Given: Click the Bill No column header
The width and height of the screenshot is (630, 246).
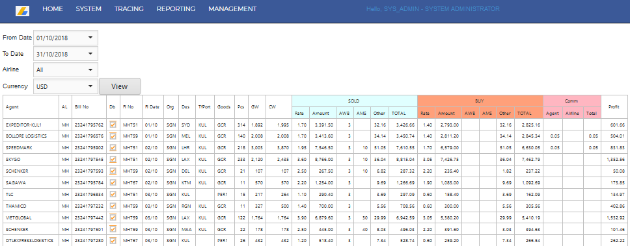Looking at the screenshot, I should (89, 107).
